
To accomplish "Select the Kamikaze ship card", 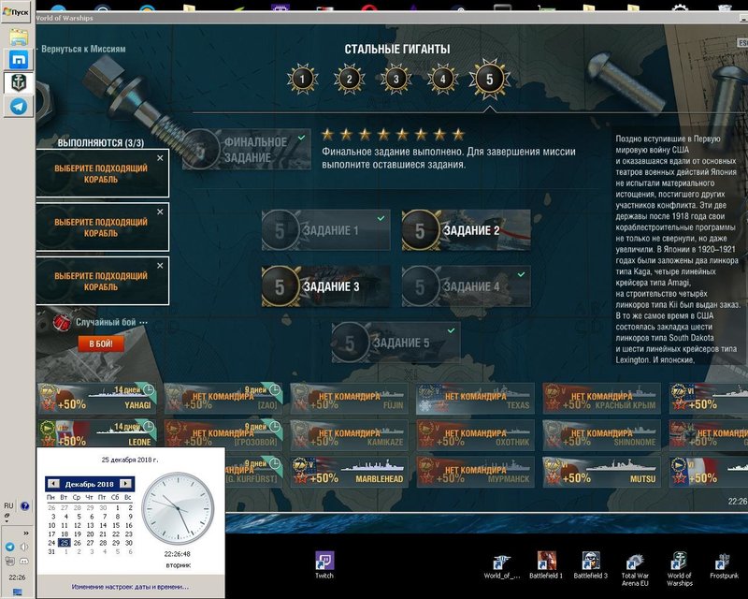I will click(x=349, y=434).
